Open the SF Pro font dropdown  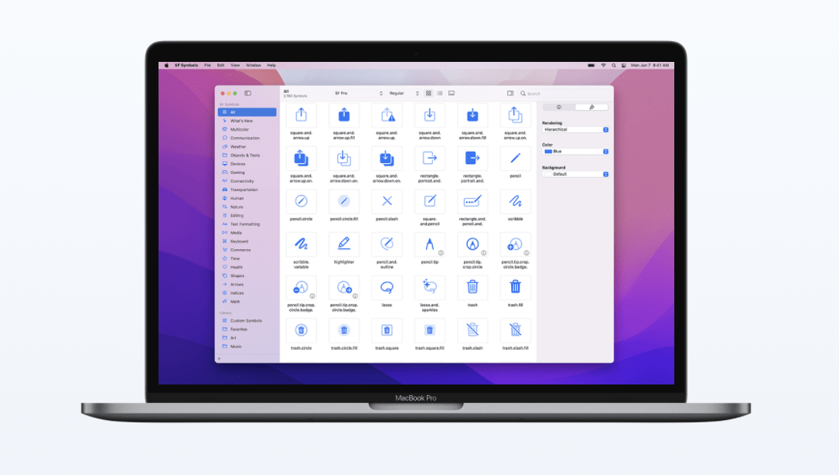pos(360,93)
